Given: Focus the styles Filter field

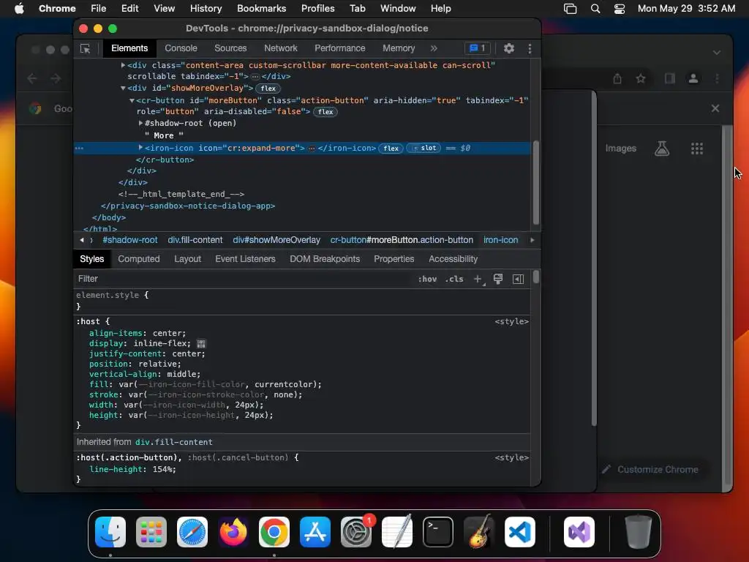Looking at the screenshot, I should click(x=244, y=279).
